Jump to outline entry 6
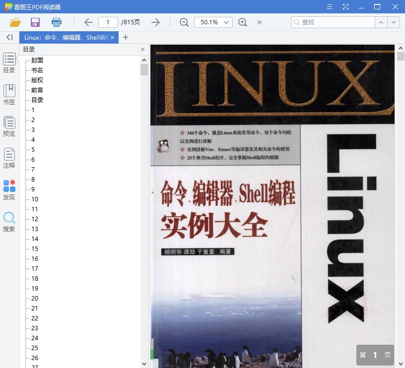Image resolution: width=405 pixels, height=368 pixels. click(x=33, y=160)
